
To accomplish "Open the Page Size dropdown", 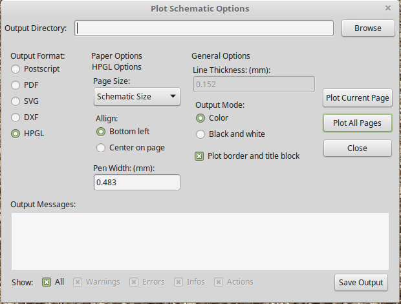I will pos(136,97).
